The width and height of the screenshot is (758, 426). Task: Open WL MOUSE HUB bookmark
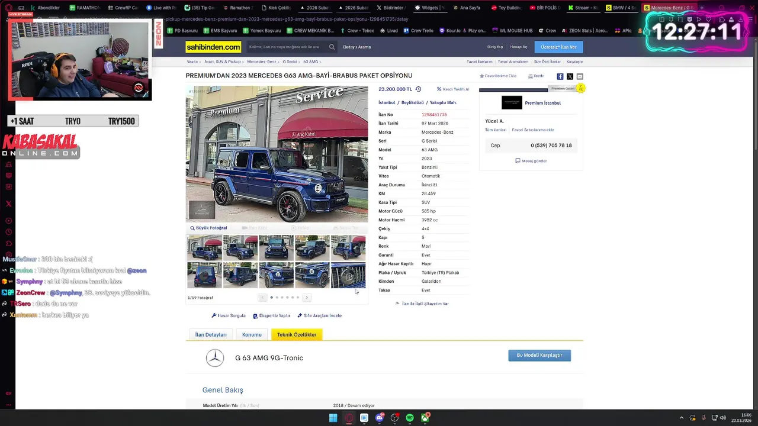pyautogui.click(x=513, y=31)
